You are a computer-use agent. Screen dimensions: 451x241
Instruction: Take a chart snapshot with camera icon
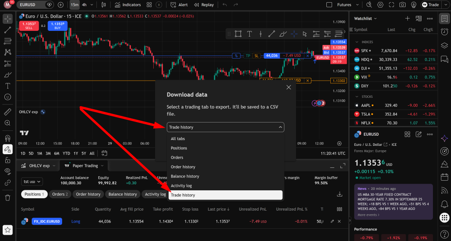click(403, 5)
